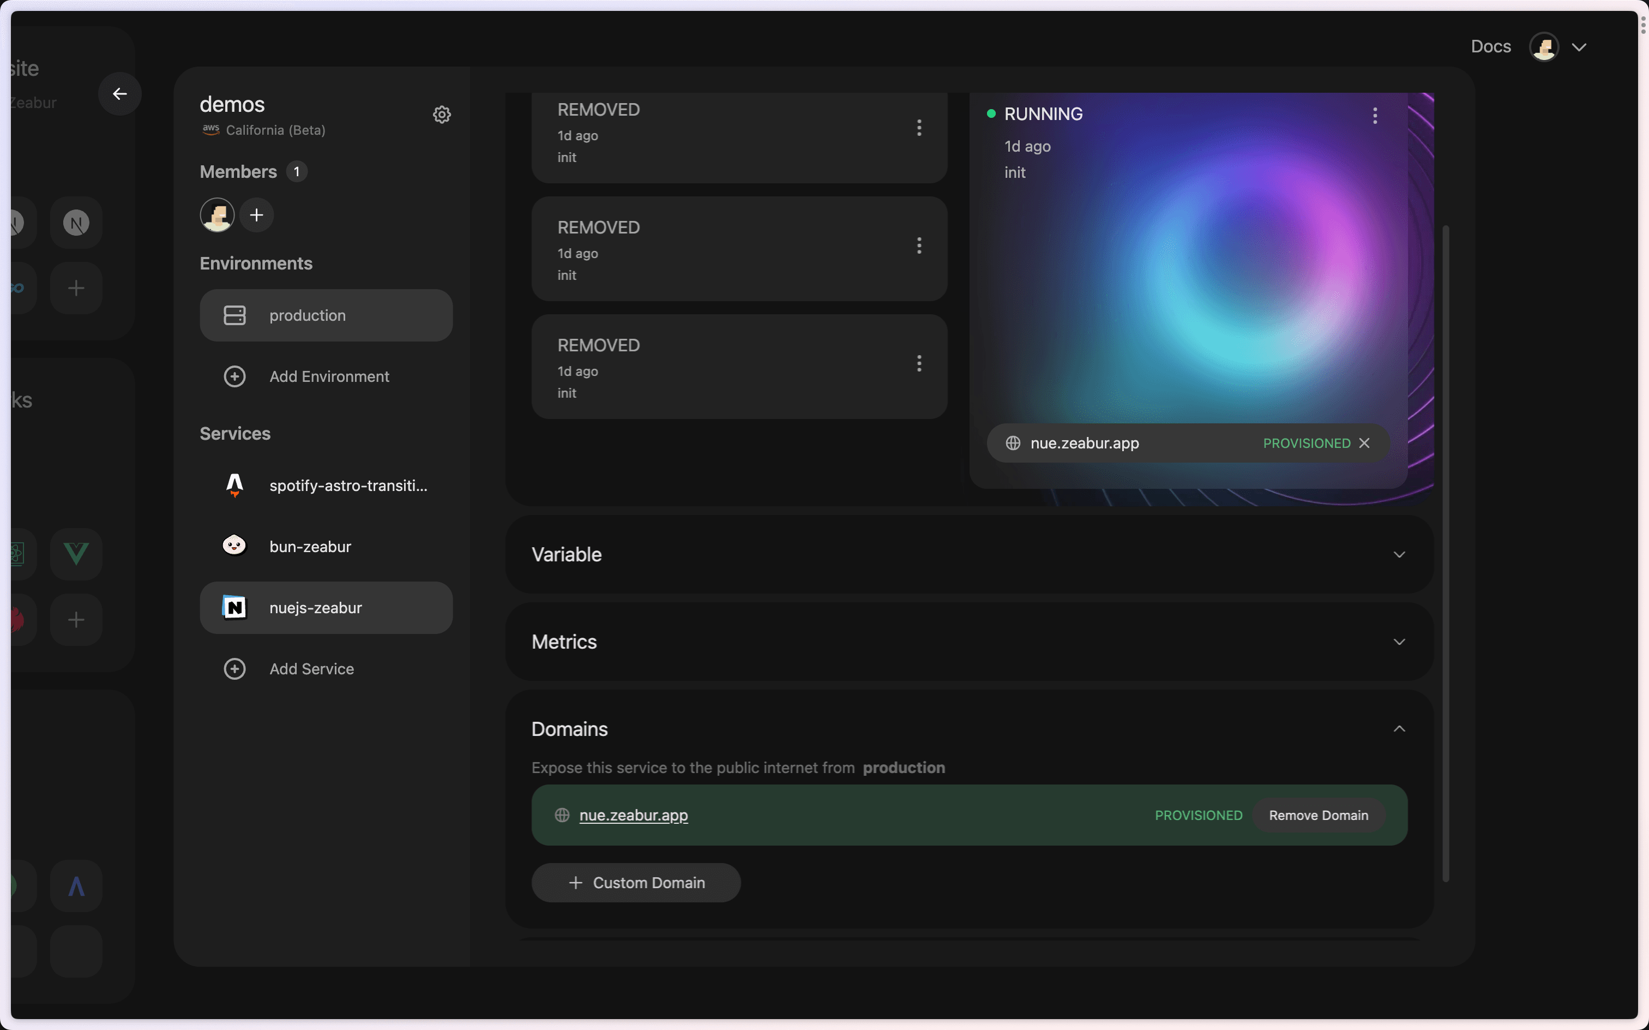Open the account dropdown chevron

(x=1579, y=47)
